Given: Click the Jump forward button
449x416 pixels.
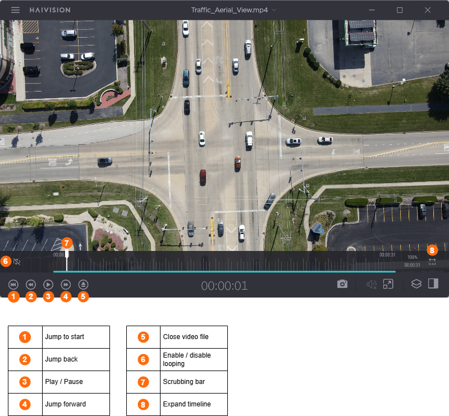Looking at the screenshot, I should [66, 285].
